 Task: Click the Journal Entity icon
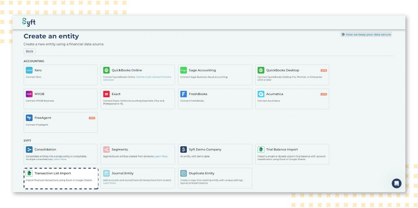(106, 173)
